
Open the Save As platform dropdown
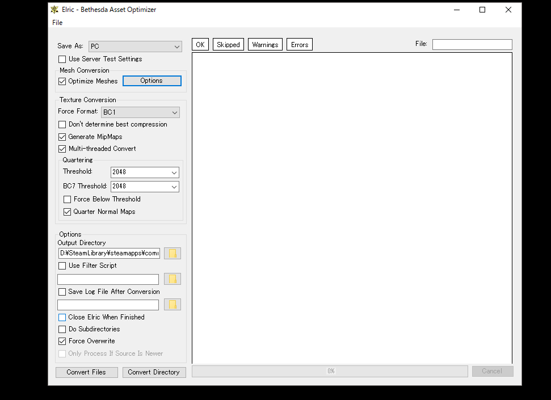point(135,47)
